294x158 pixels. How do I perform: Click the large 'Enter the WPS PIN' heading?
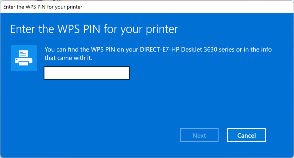(94, 29)
